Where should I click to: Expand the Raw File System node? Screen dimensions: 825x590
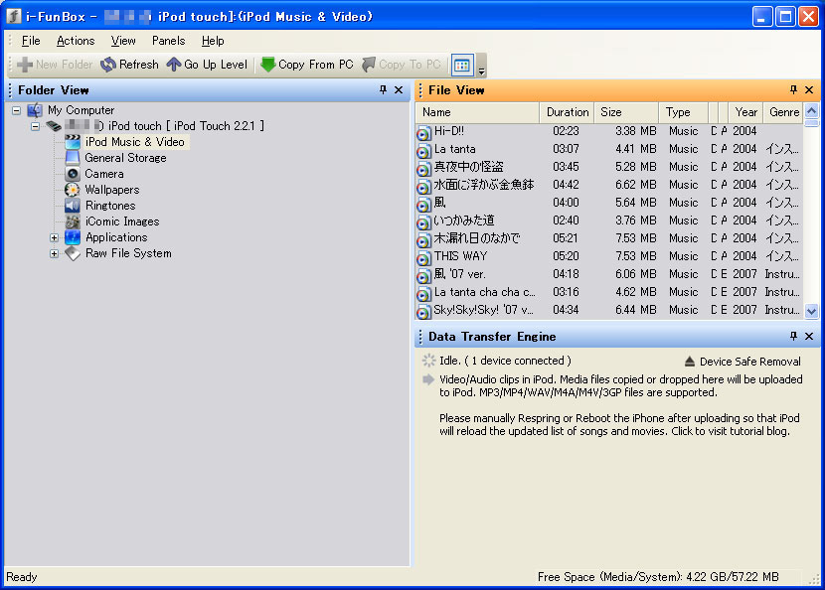click(x=54, y=253)
